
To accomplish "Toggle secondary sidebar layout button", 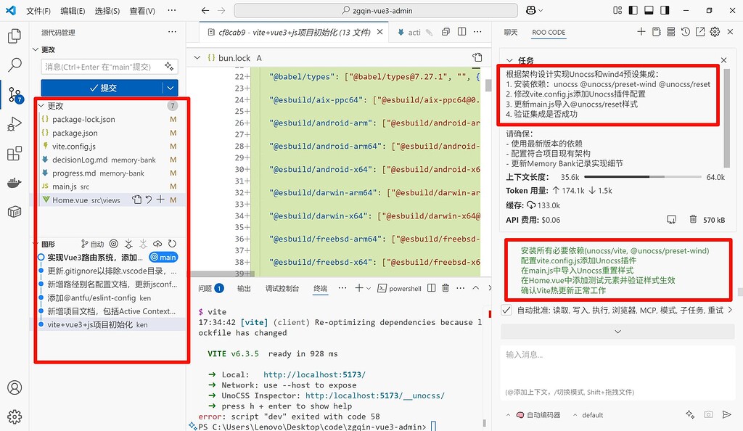I will 665,10.
